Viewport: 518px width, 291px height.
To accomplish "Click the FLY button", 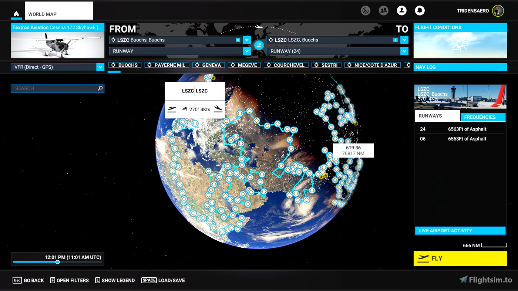I will 460,258.
